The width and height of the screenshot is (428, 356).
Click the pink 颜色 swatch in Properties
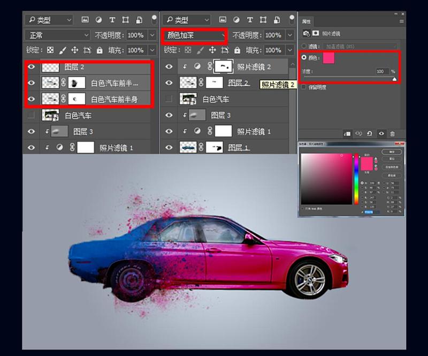point(328,58)
